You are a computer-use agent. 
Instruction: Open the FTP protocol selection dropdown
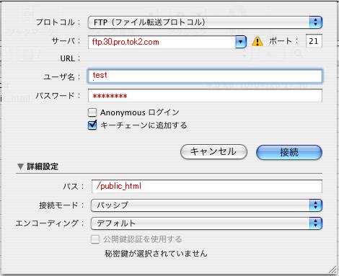coord(205,22)
